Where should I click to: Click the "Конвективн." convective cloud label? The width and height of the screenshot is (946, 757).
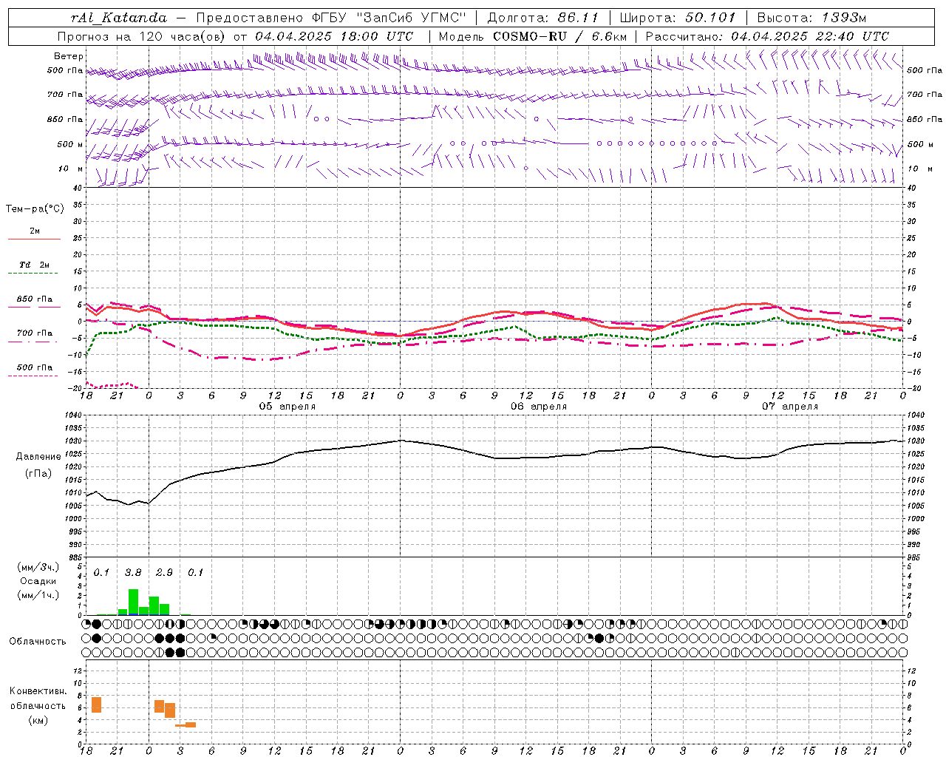(38, 691)
